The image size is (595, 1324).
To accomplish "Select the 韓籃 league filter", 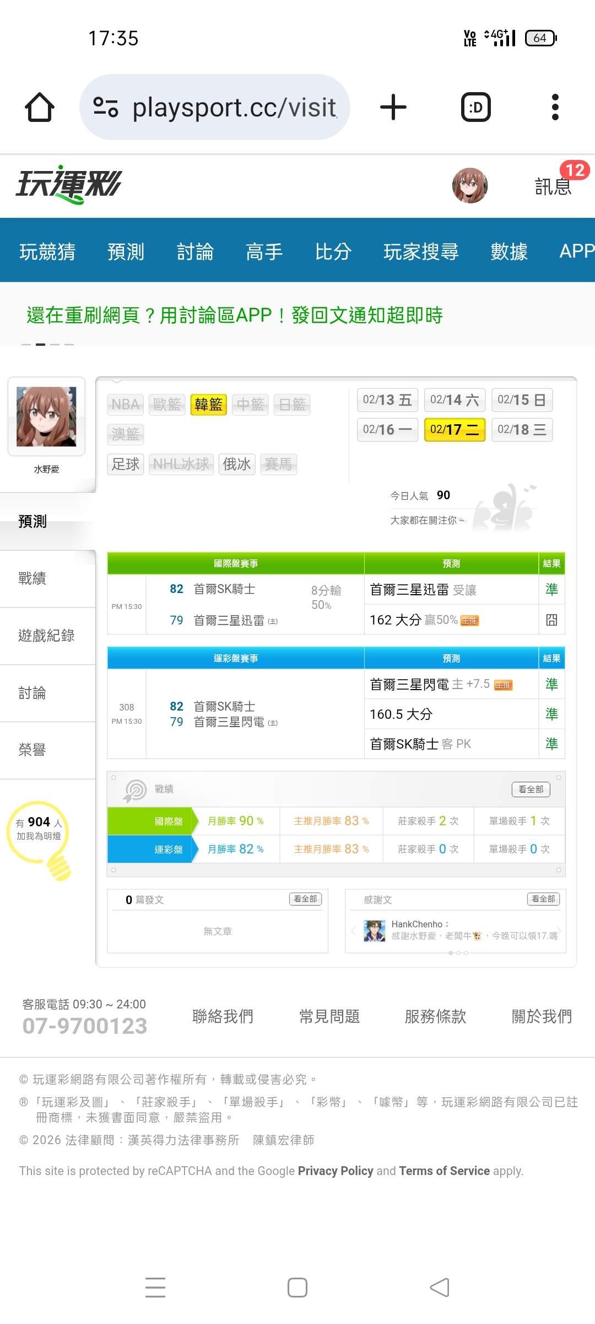I will (209, 404).
